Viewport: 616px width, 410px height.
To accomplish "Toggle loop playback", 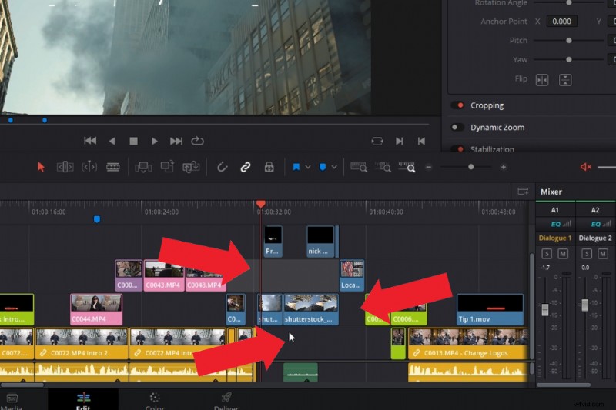I will pyautogui.click(x=197, y=141).
